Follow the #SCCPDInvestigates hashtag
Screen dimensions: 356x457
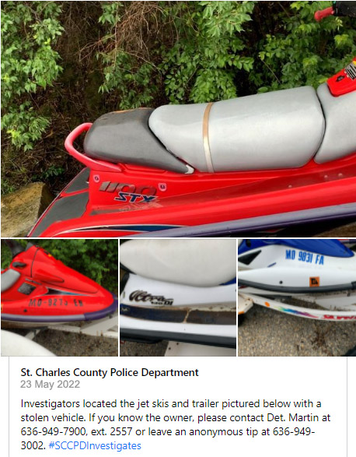(95, 445)
